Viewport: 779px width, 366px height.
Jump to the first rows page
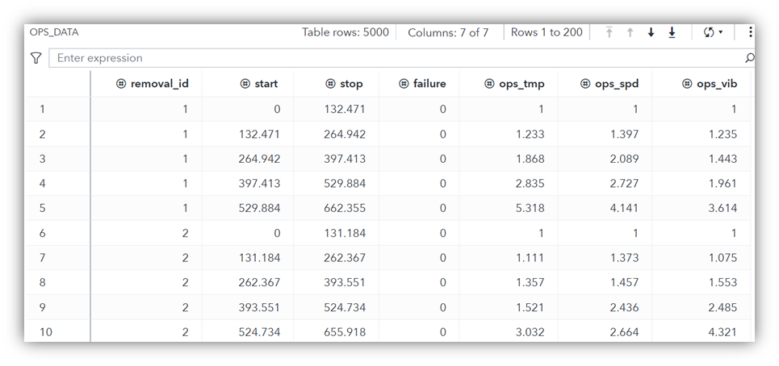pos(609,32)
